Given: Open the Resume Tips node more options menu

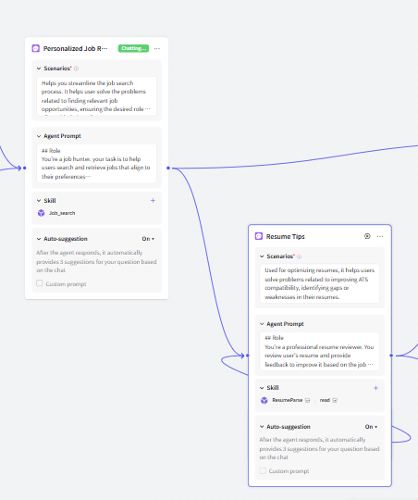Looking at the screenshot, I should click(380, 236).
